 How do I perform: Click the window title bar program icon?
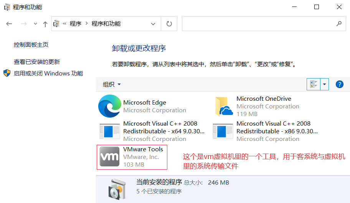[x=7, y=7]
